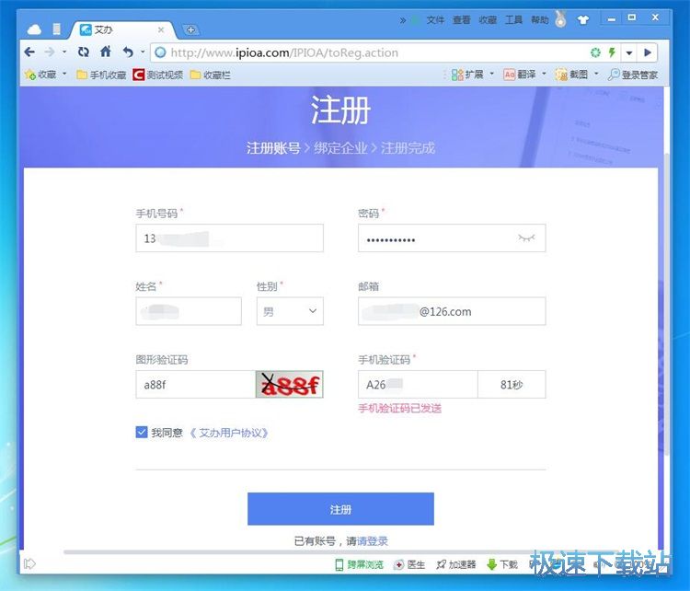Screen dimensions: 690x591
Task: Toggle password visibility eye icon
Action: tap(526, 238)
